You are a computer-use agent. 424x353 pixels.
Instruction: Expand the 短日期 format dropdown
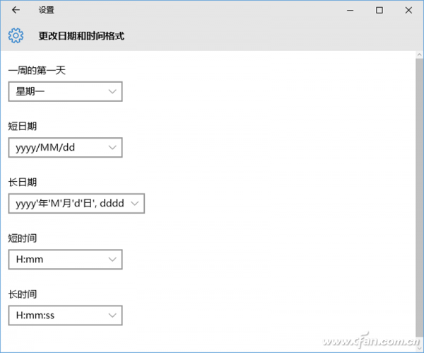(65, 148)
